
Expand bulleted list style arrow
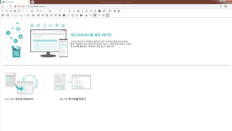pos(19,15)
